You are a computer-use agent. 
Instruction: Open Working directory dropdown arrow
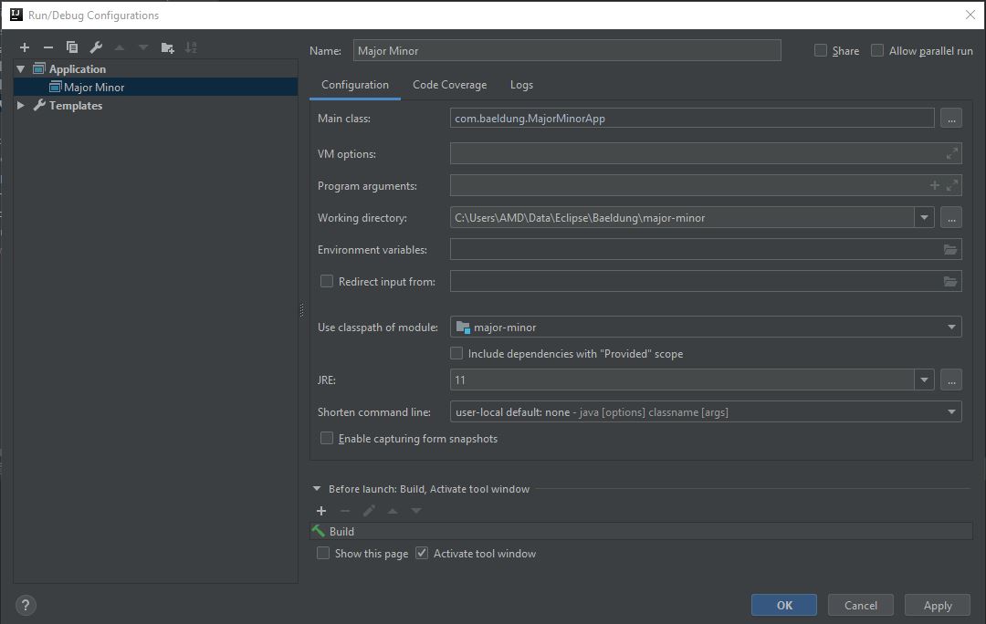click(924, 218)
